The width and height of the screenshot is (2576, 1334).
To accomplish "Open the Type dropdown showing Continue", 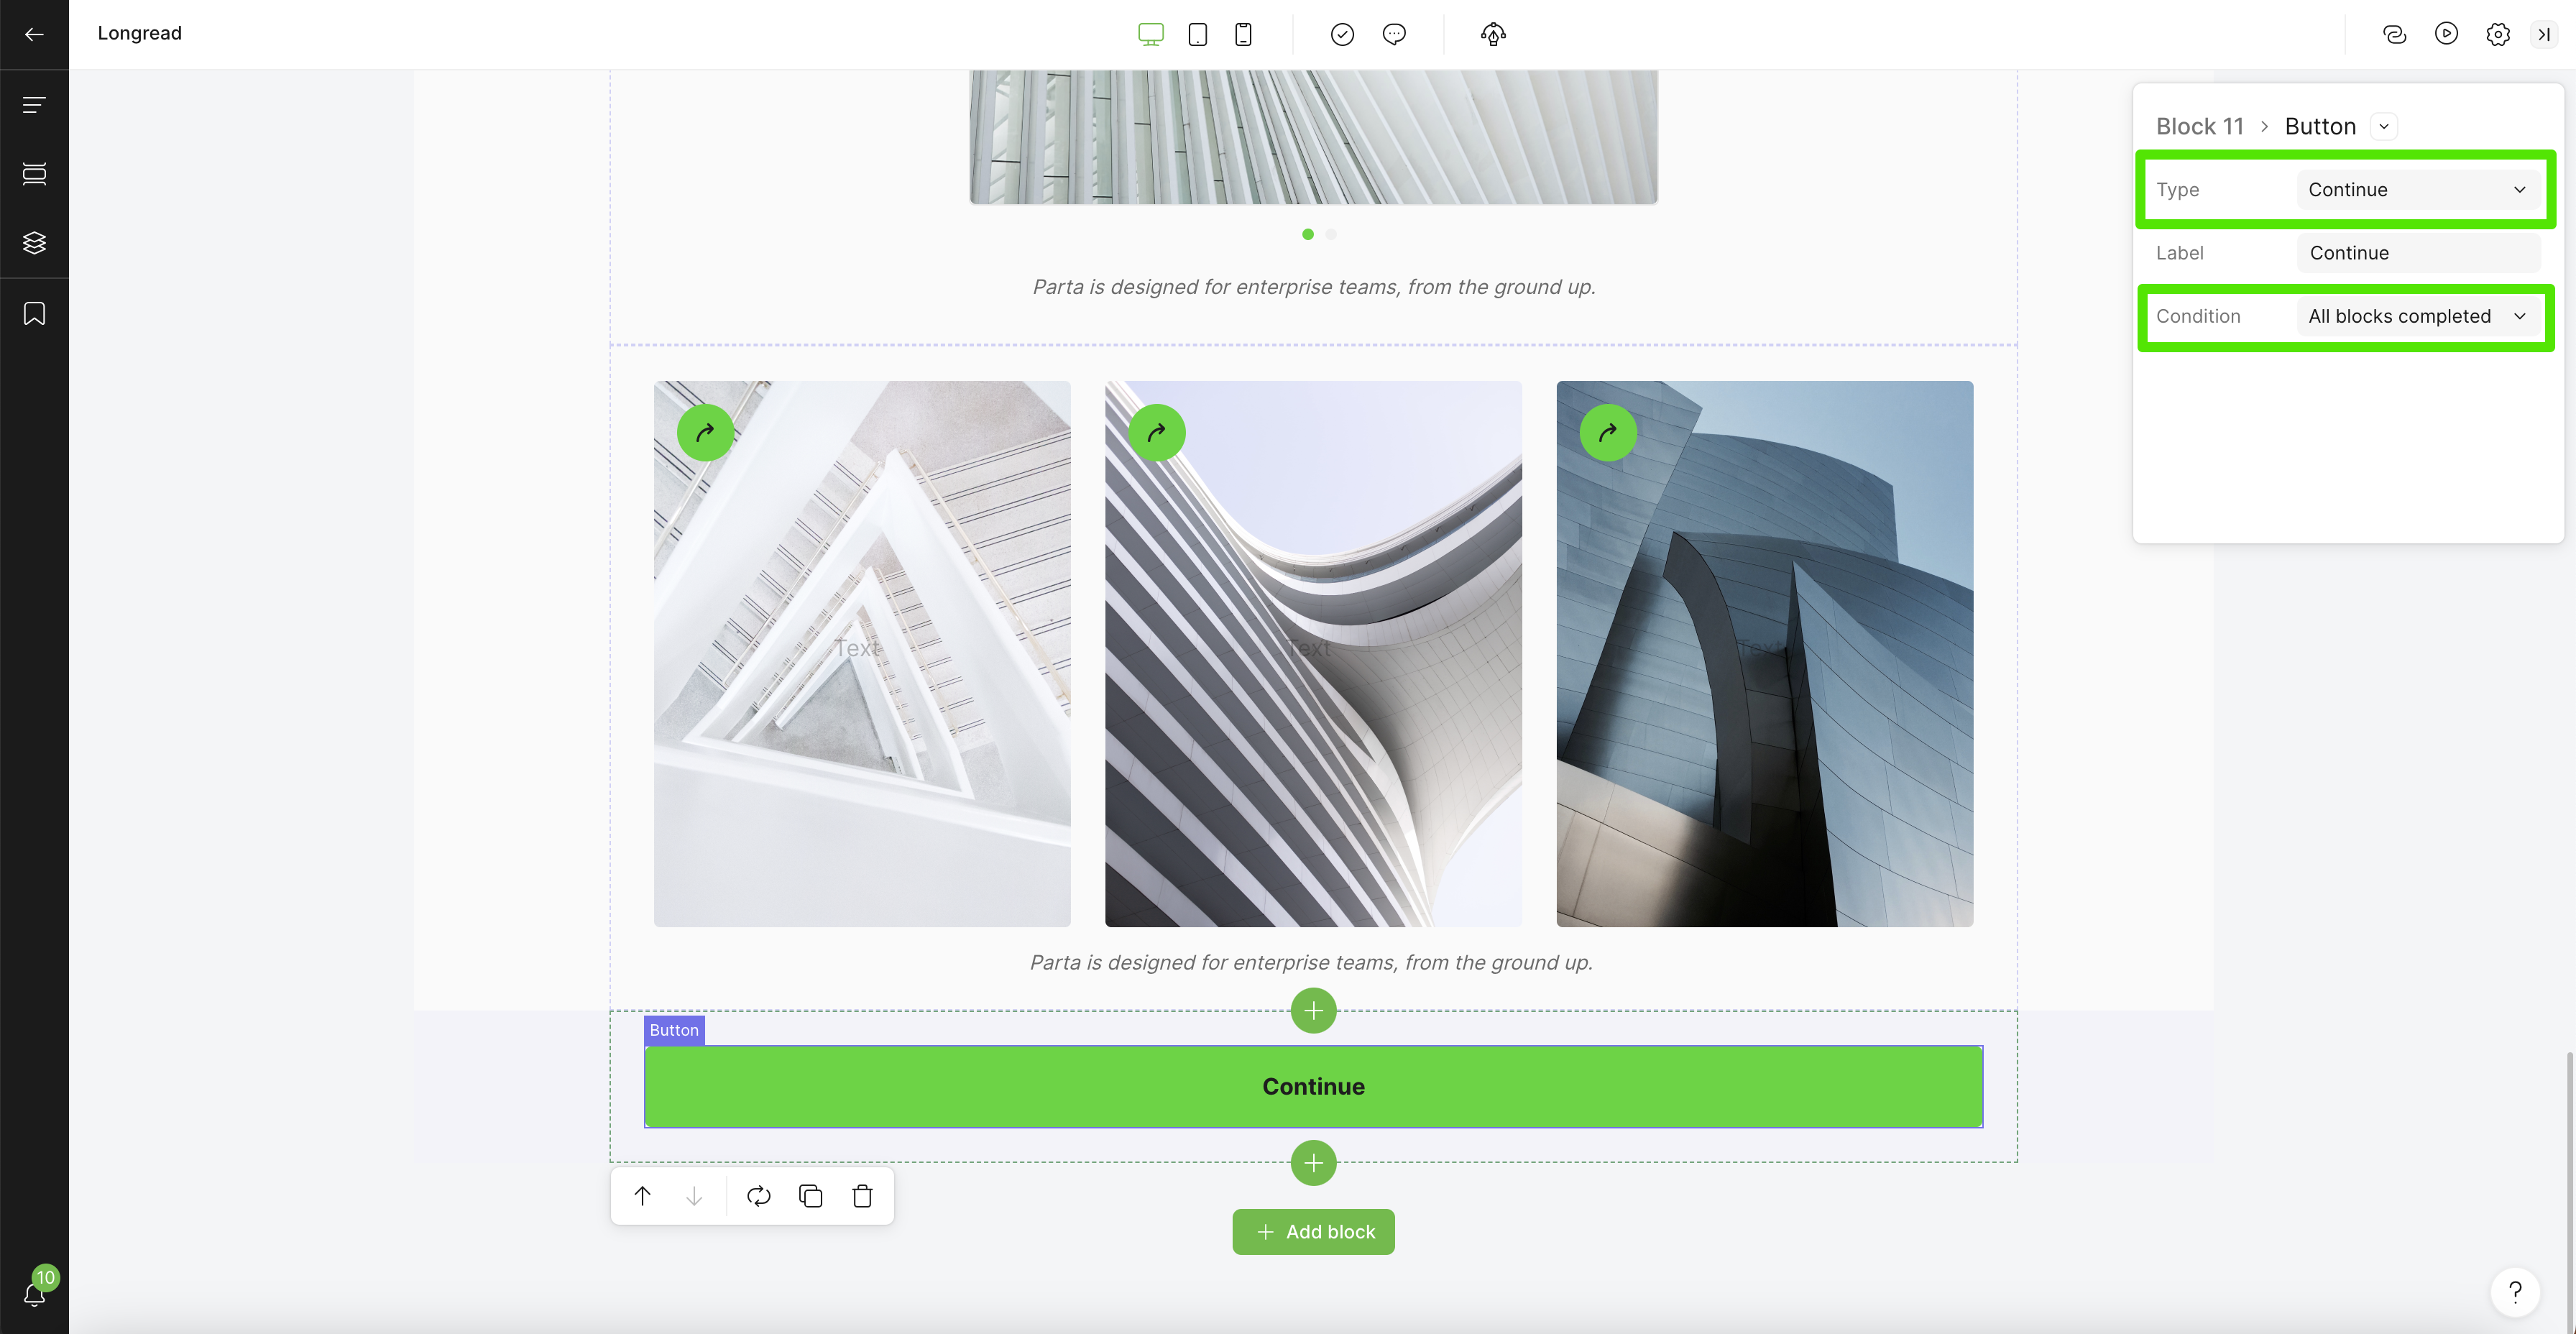I will point(2417,190).
